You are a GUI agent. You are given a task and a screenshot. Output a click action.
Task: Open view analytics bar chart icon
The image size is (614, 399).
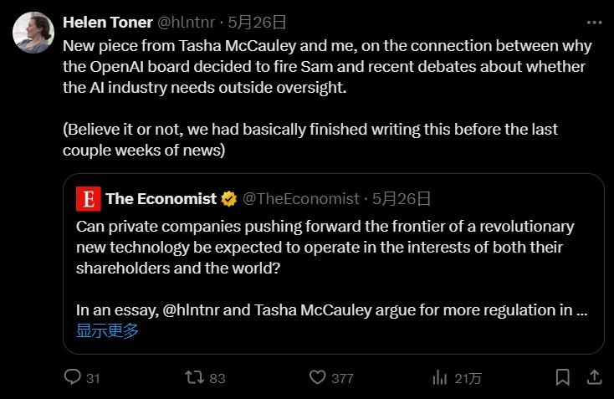[x=439, y=377]
